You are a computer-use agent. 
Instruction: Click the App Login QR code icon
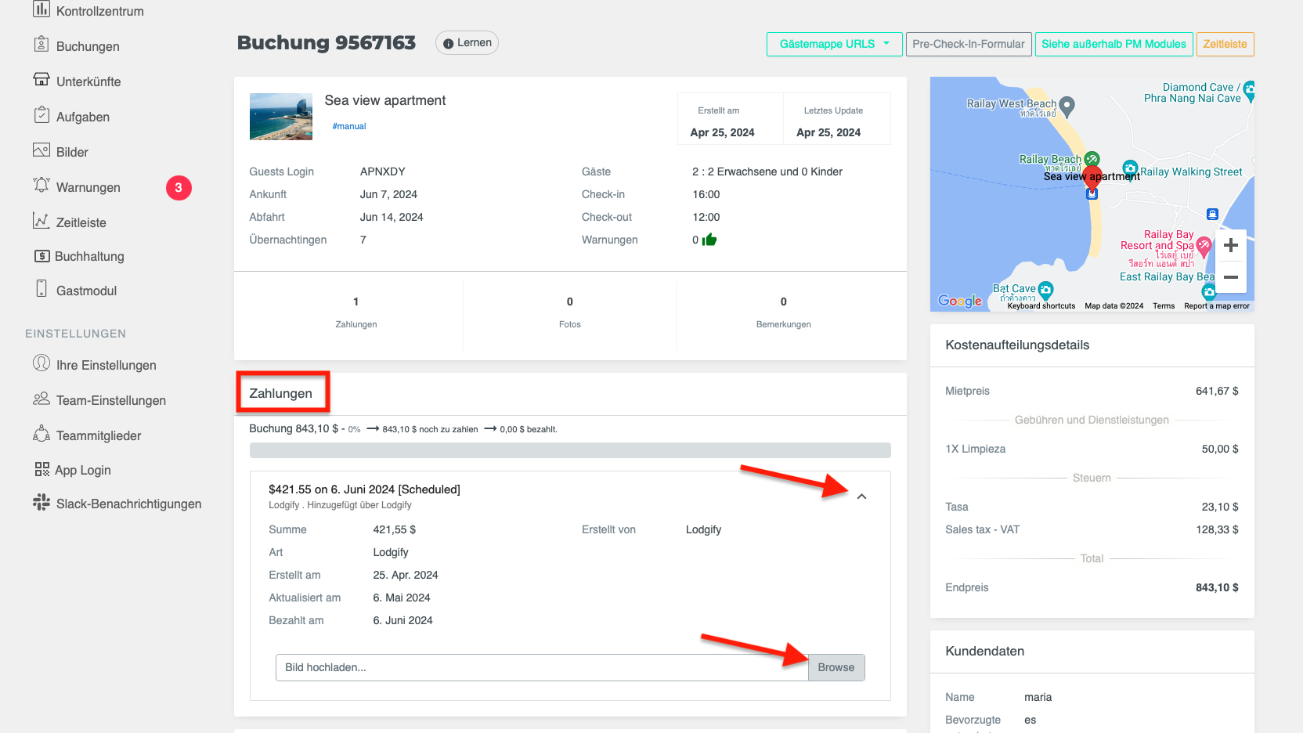[42, 469]
